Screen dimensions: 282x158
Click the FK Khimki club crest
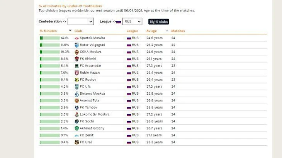76,59
